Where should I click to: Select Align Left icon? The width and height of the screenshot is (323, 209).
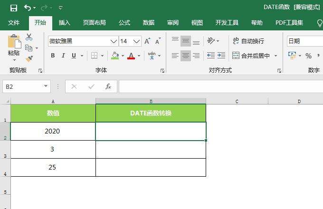175,56
